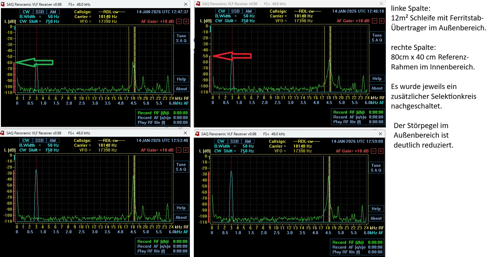
Task: Decrease AF Gain in the 12:47:37 window
Action: click(x=179, y=21)
